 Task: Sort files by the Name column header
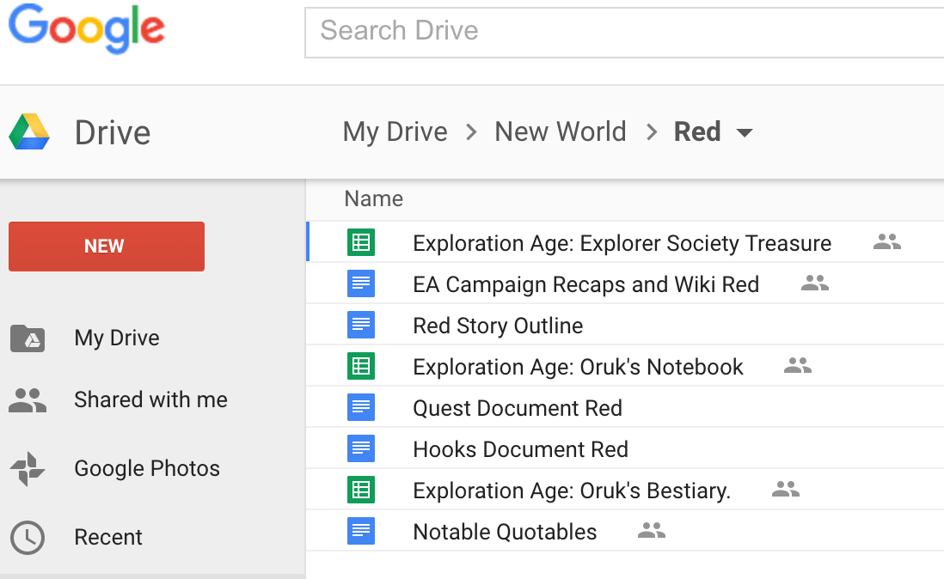[x=373, y=199]
